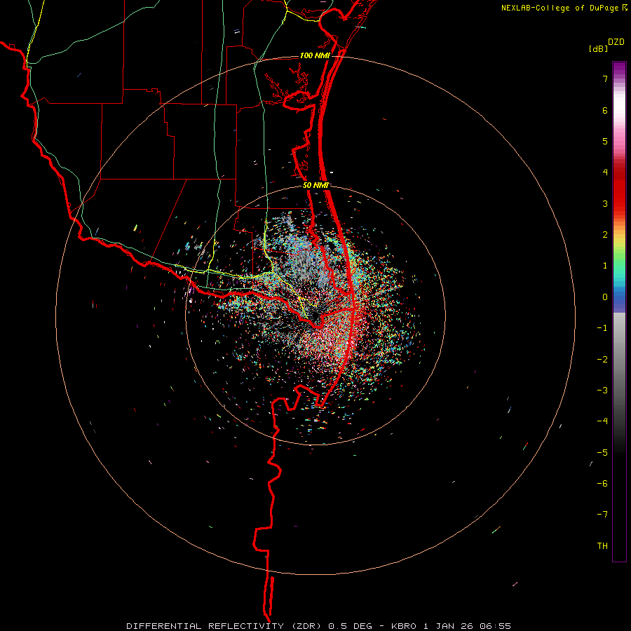631x631 pixels.
Task: Click the 06:55 timestamp
Action: (495, 626)
